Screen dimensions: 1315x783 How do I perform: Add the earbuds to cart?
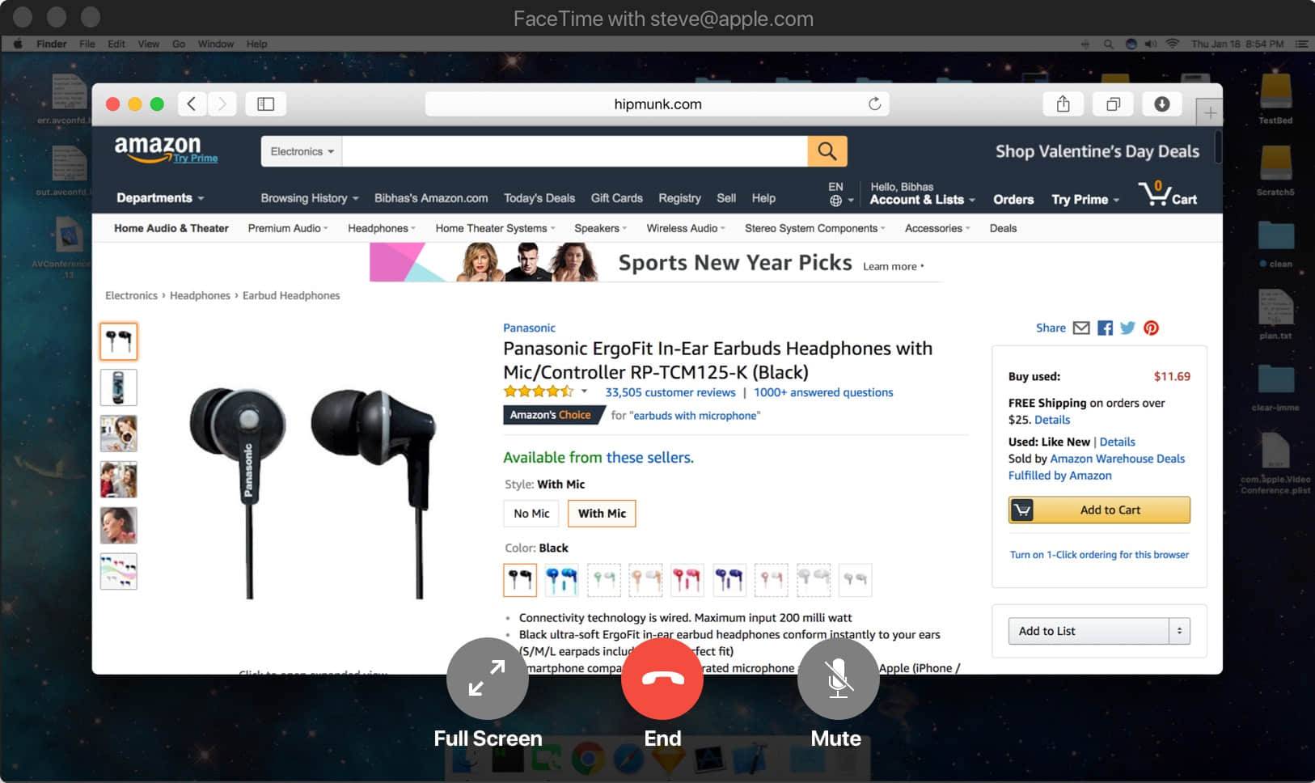coord(1099,510)
